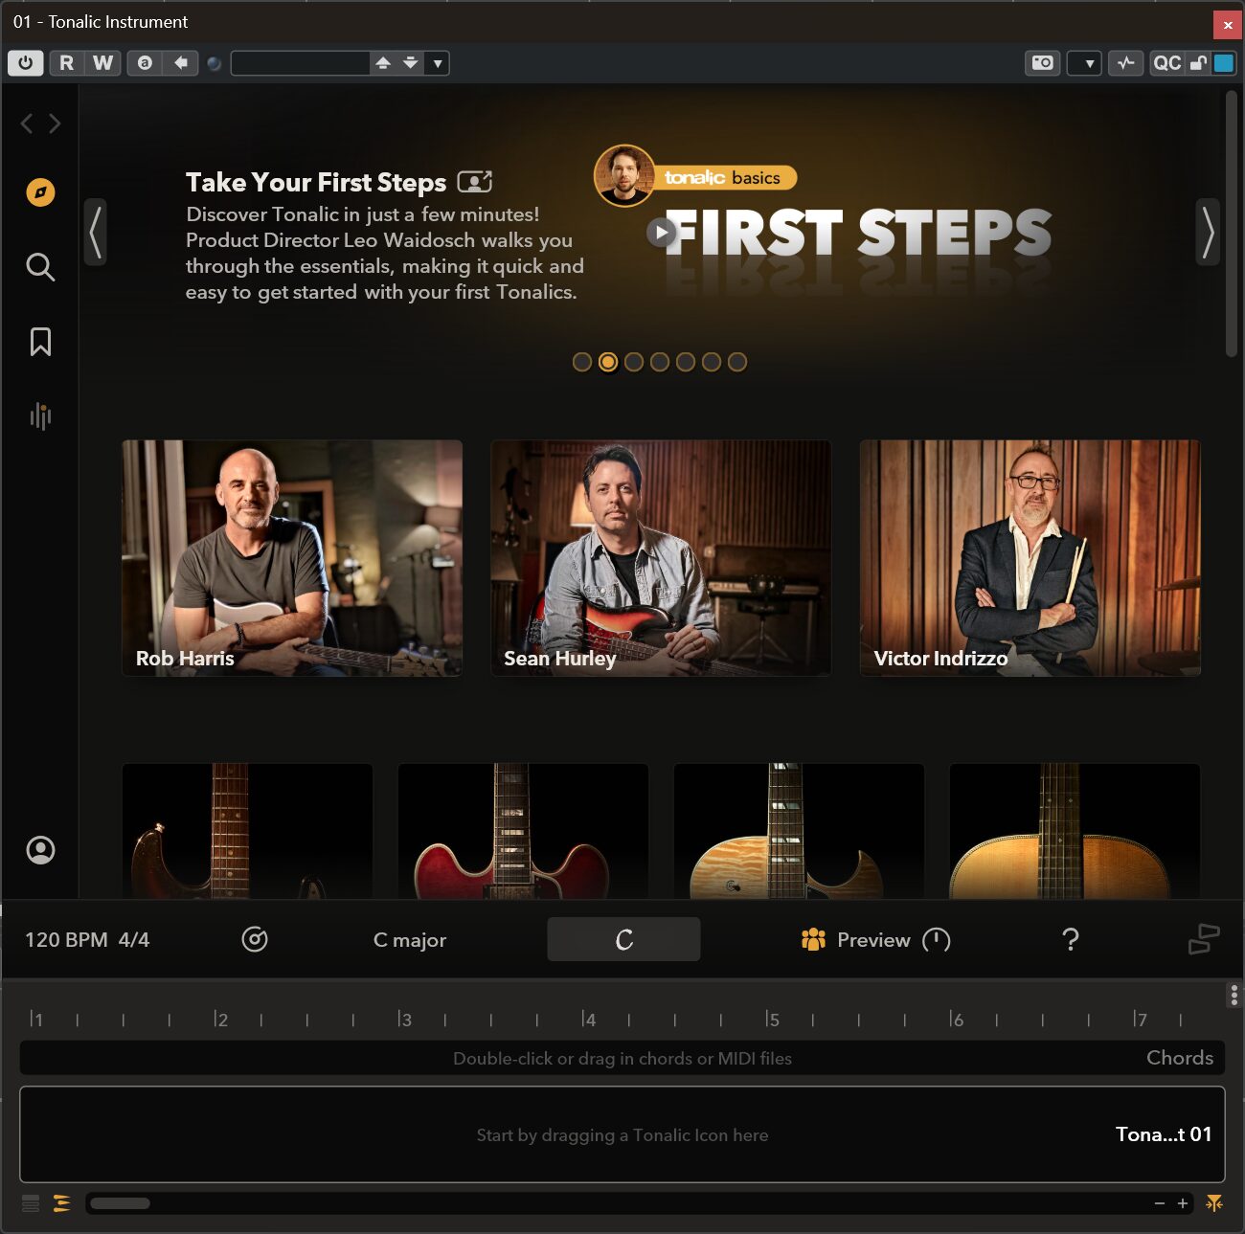This screenshot has width=1245, height=1234.
Task: Toggle the Read automation R button
Action: pyautogui.click(x=66, y=63)
